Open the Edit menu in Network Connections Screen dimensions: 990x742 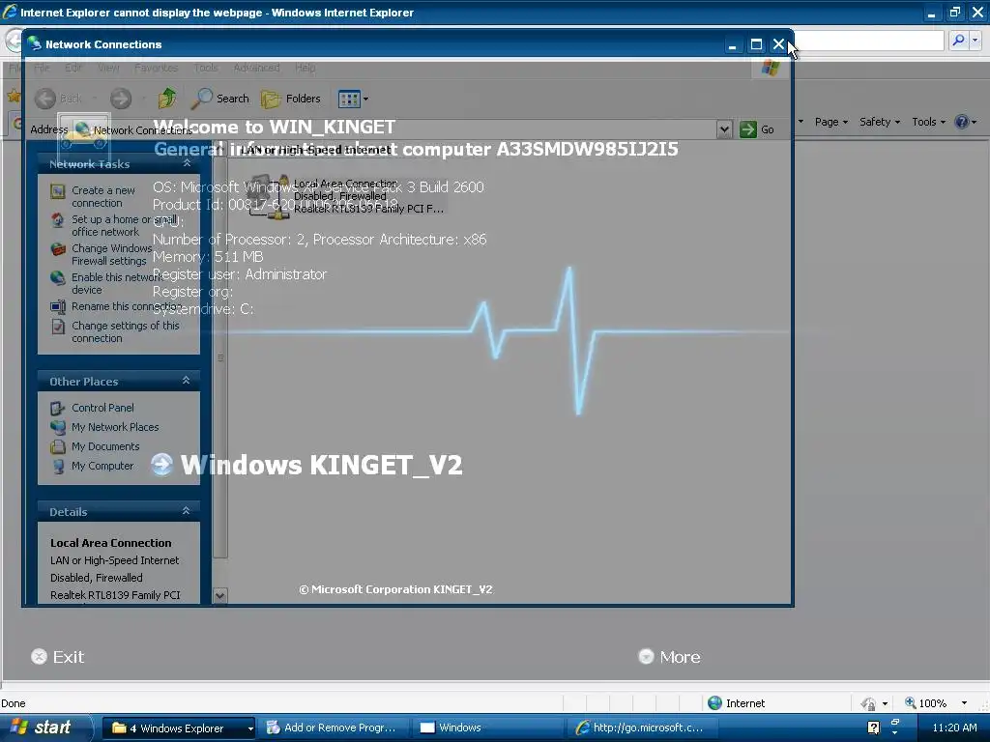pos(73,68)
